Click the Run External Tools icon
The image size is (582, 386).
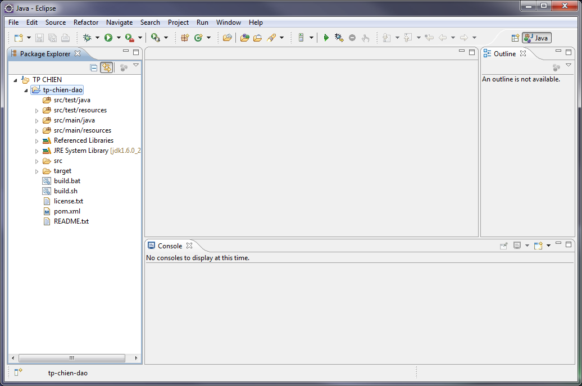156,38
